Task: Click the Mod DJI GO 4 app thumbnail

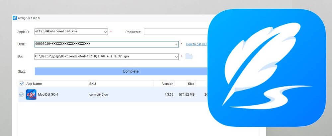Action: [31, 94]
